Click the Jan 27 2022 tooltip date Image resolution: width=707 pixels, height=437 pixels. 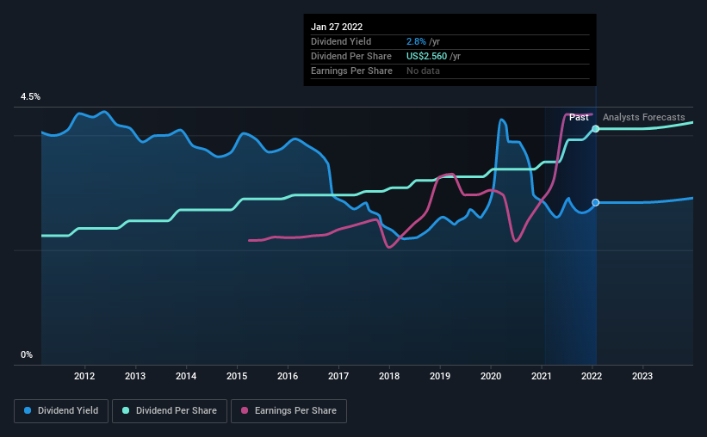[x=337, y=27]
